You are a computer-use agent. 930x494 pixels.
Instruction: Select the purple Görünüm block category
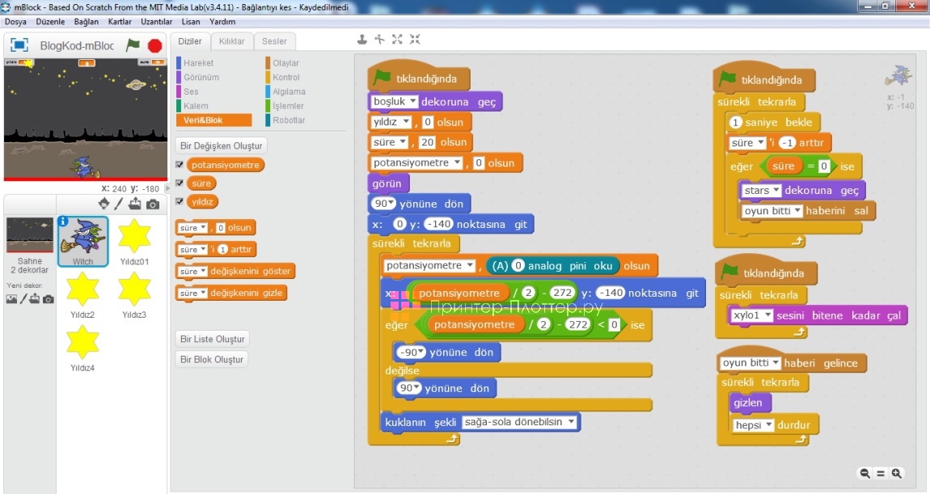click(201, 78)
